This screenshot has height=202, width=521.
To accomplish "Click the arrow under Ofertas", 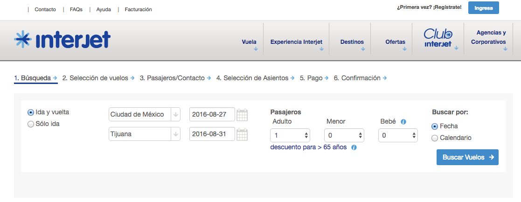I will [404, 49].
